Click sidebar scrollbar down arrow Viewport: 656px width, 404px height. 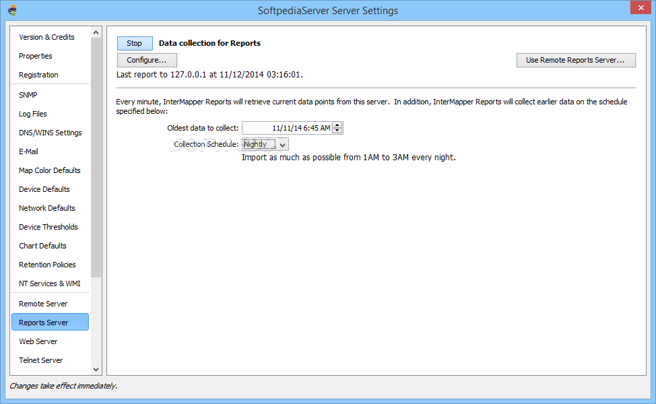[x=96, y=369]
